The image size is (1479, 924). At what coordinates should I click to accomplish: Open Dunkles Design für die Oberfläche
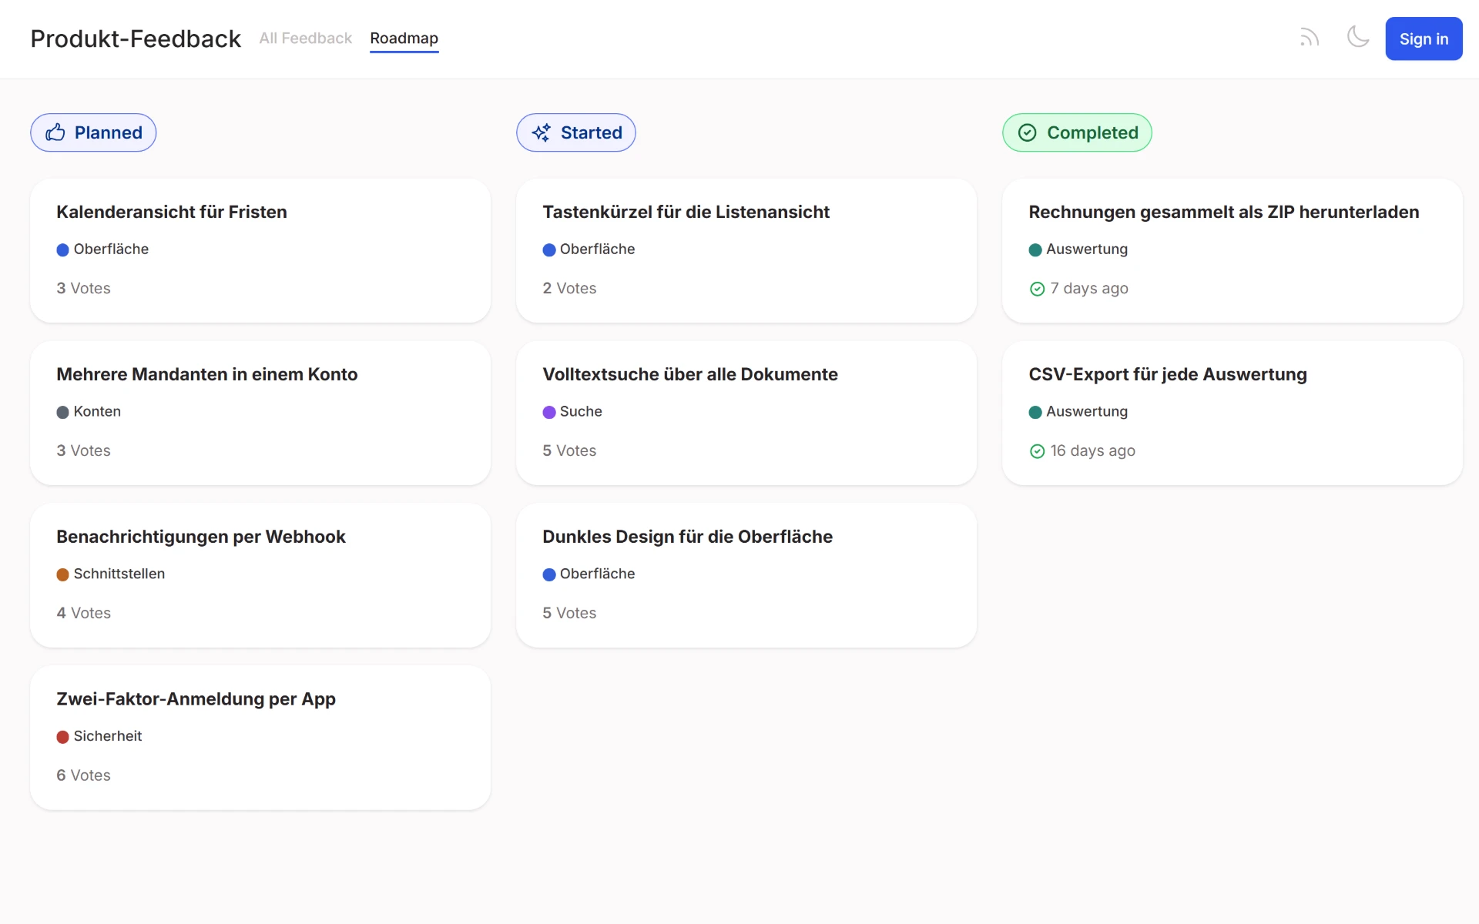point(746,576)
